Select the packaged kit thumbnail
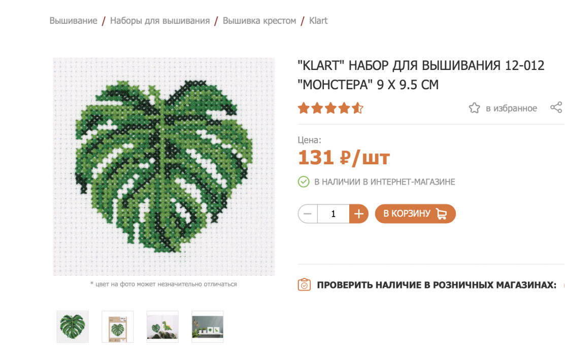This screenshot has width=565, height=355. (x=117, y=327)
